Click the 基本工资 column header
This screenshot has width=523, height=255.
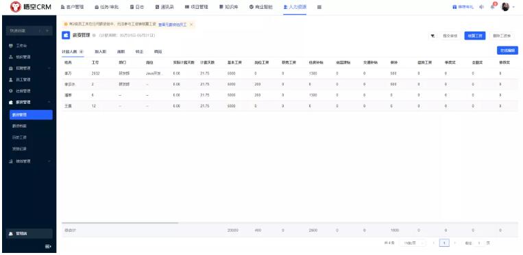[x=234, y=62]
